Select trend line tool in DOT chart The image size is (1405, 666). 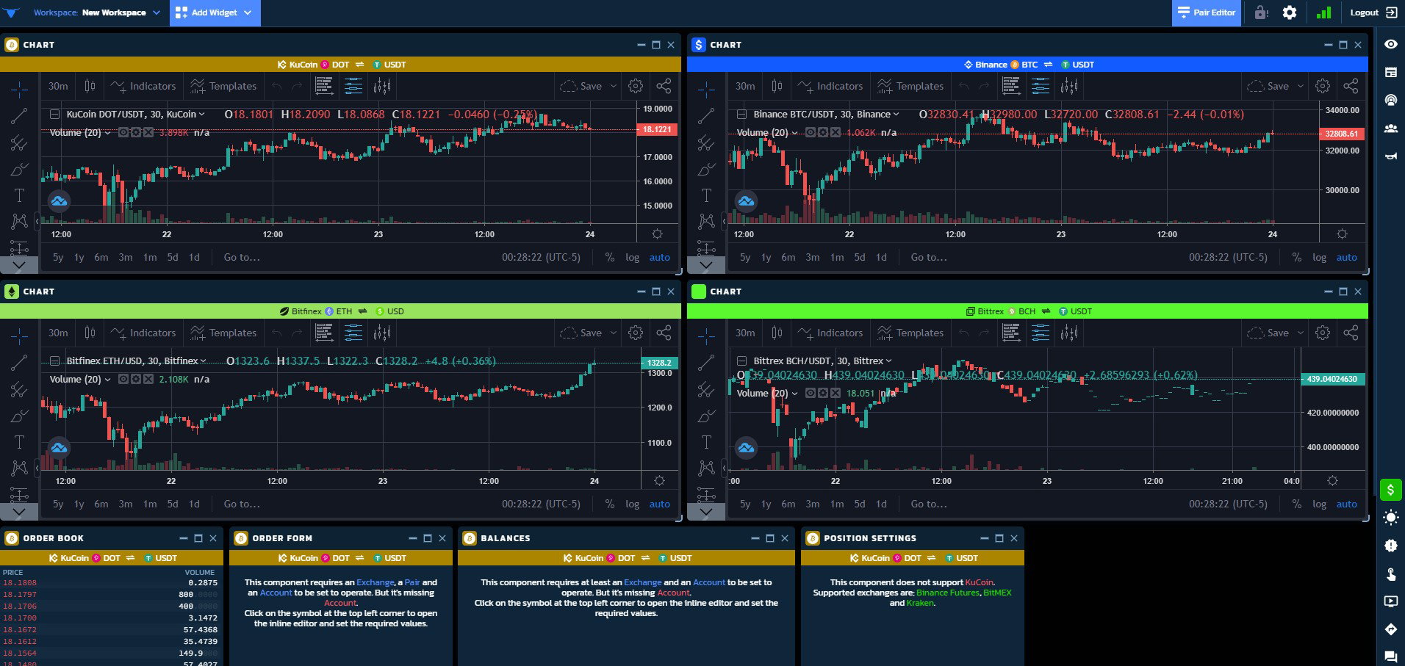coord(19,116)
